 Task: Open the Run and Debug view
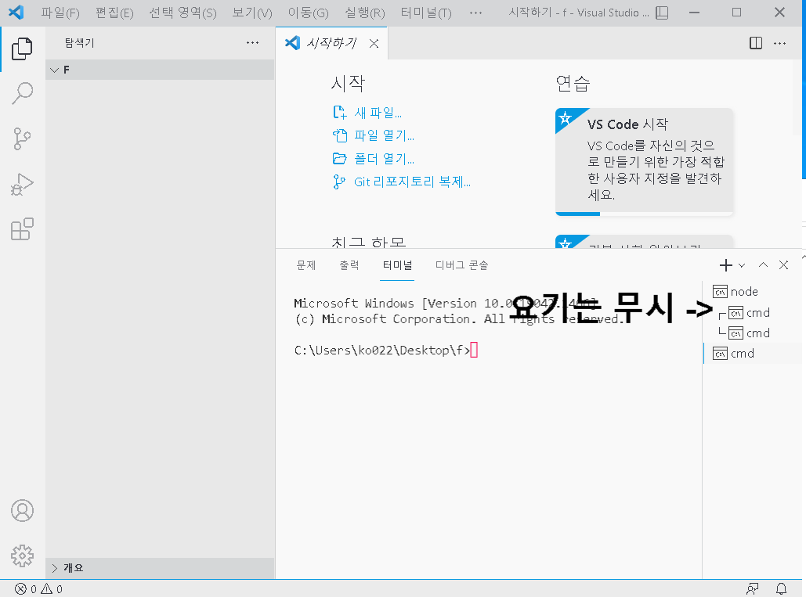pos(22,184)
